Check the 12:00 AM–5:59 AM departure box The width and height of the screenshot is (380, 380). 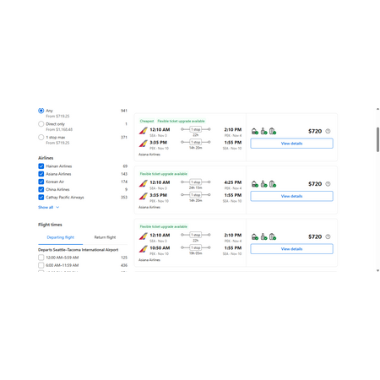click(41, 258)
